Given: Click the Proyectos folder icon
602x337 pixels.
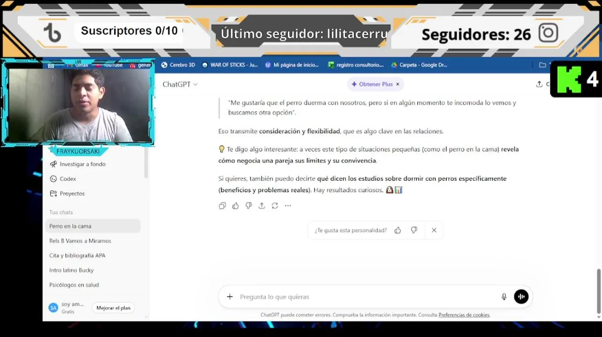Looking at the screenshot, I should pyautogui.click(x=53, y=193).
